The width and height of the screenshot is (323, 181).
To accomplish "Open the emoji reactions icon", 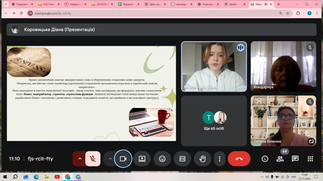I will click(x=162, y=159).
